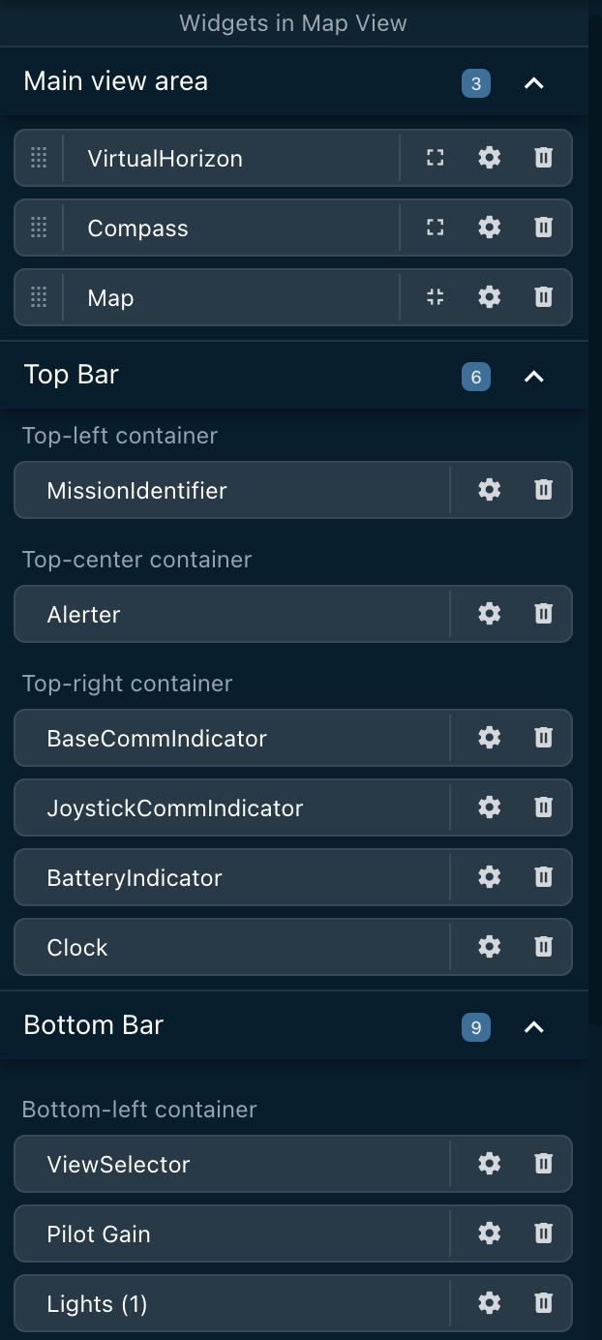
Task: Click the Compass drag handle
Action: point(39,227)
